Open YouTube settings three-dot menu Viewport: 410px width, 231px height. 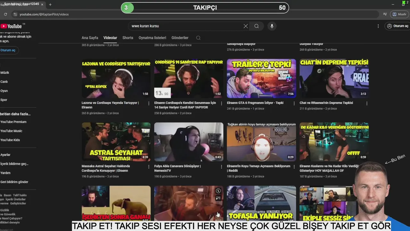378,26
